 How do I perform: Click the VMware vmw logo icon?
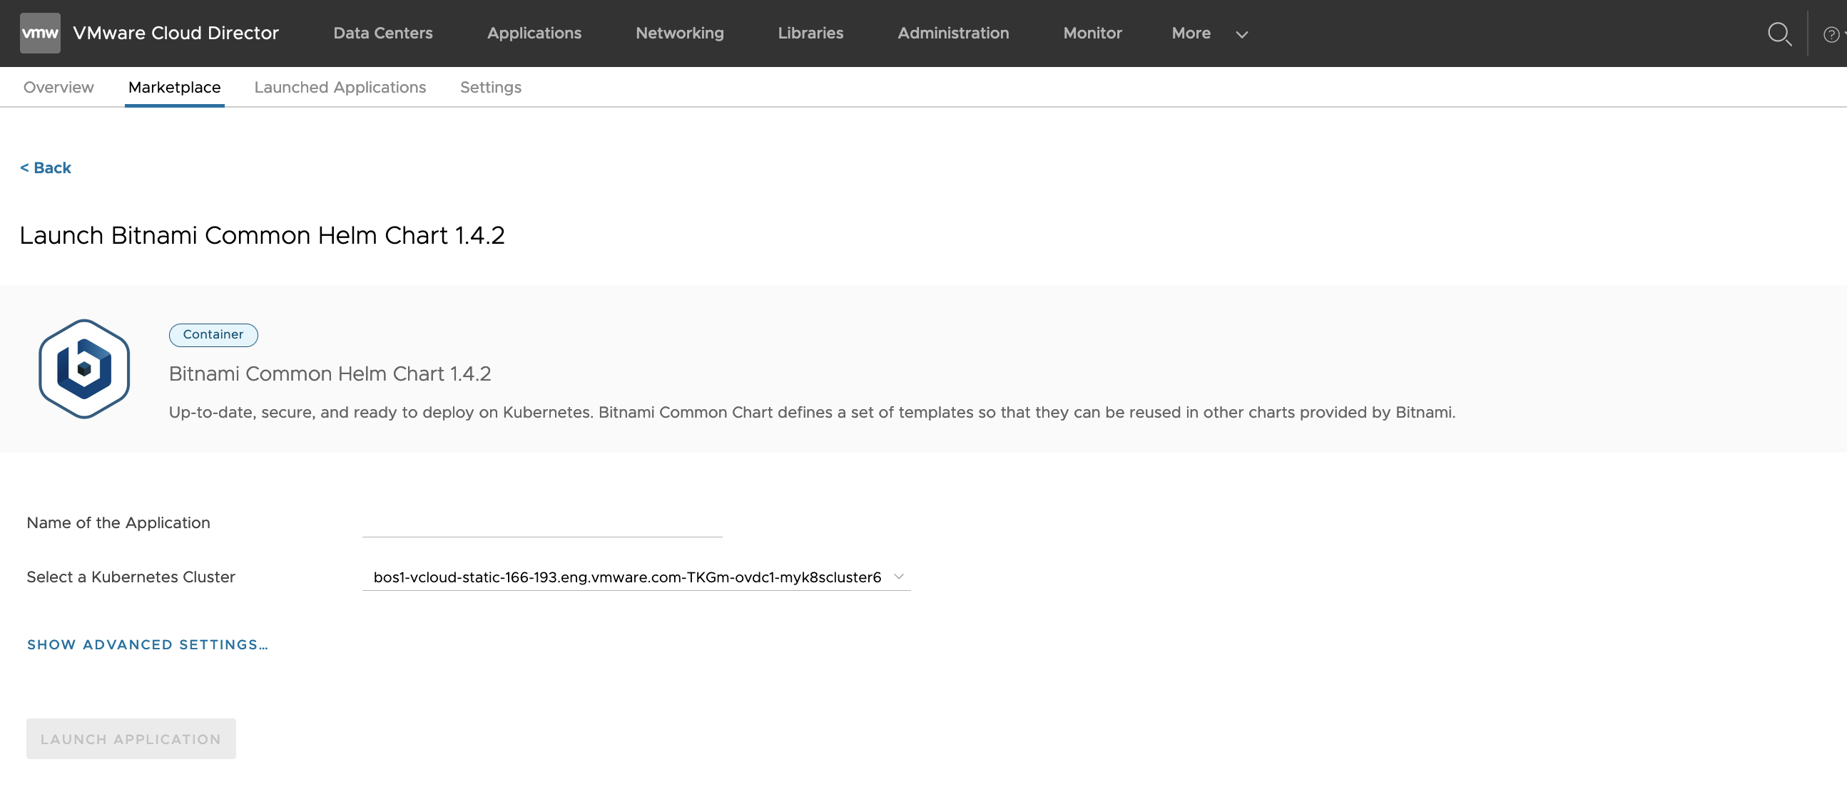coord(40,33)
